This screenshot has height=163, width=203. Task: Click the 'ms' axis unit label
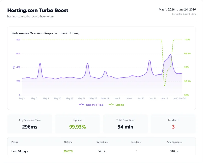point(14,67)
